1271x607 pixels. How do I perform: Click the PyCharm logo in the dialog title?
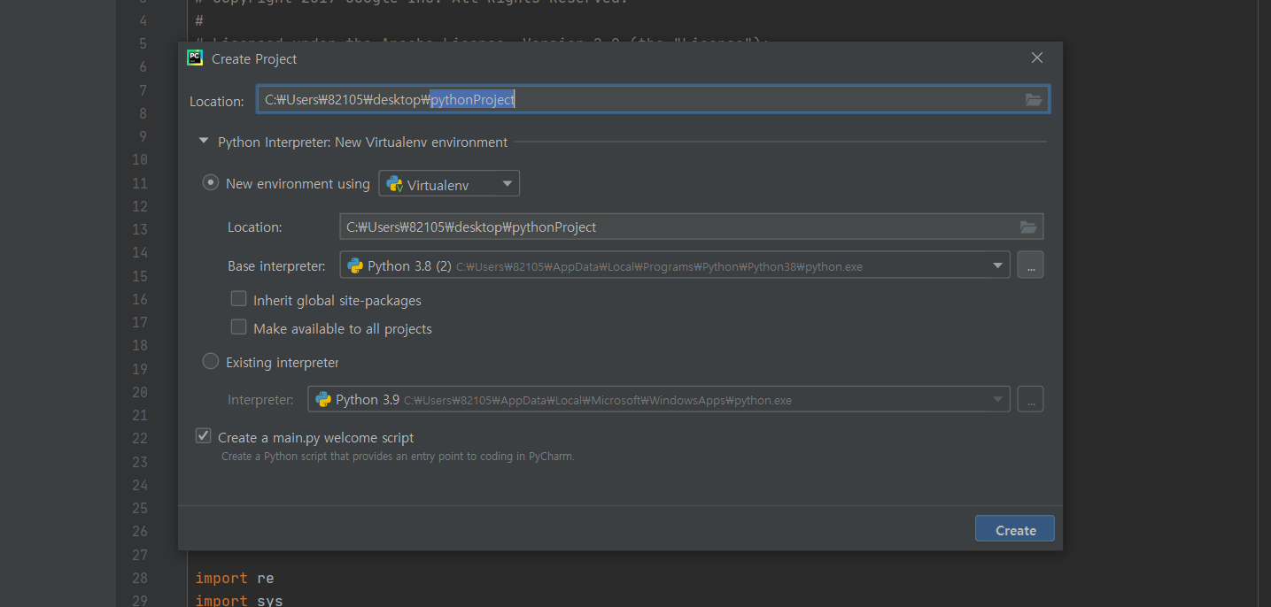point(195,58)
